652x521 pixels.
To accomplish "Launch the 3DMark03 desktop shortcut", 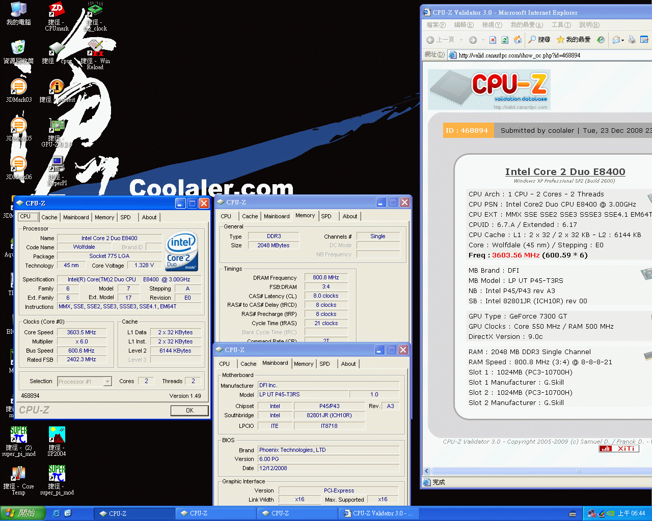I will coord(18,91).
